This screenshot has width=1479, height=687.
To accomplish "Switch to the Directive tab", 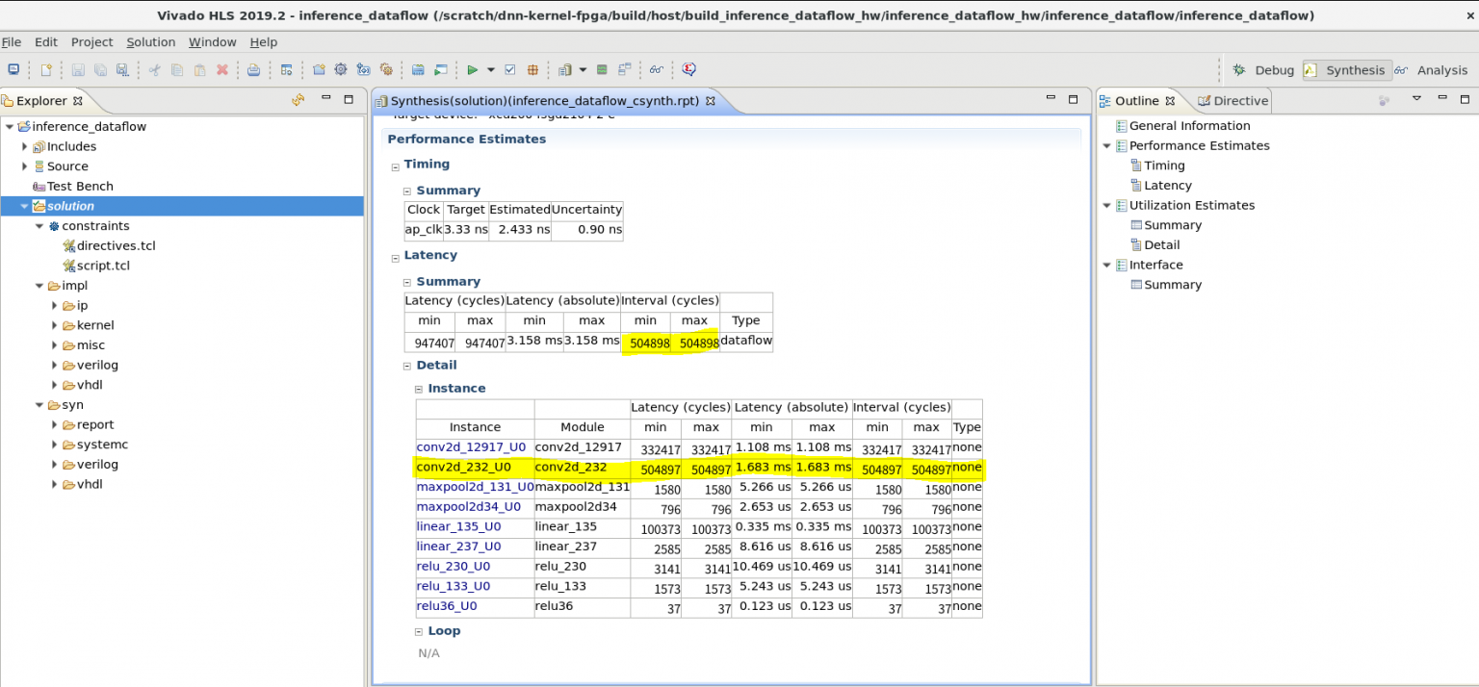I will 1233,101.
